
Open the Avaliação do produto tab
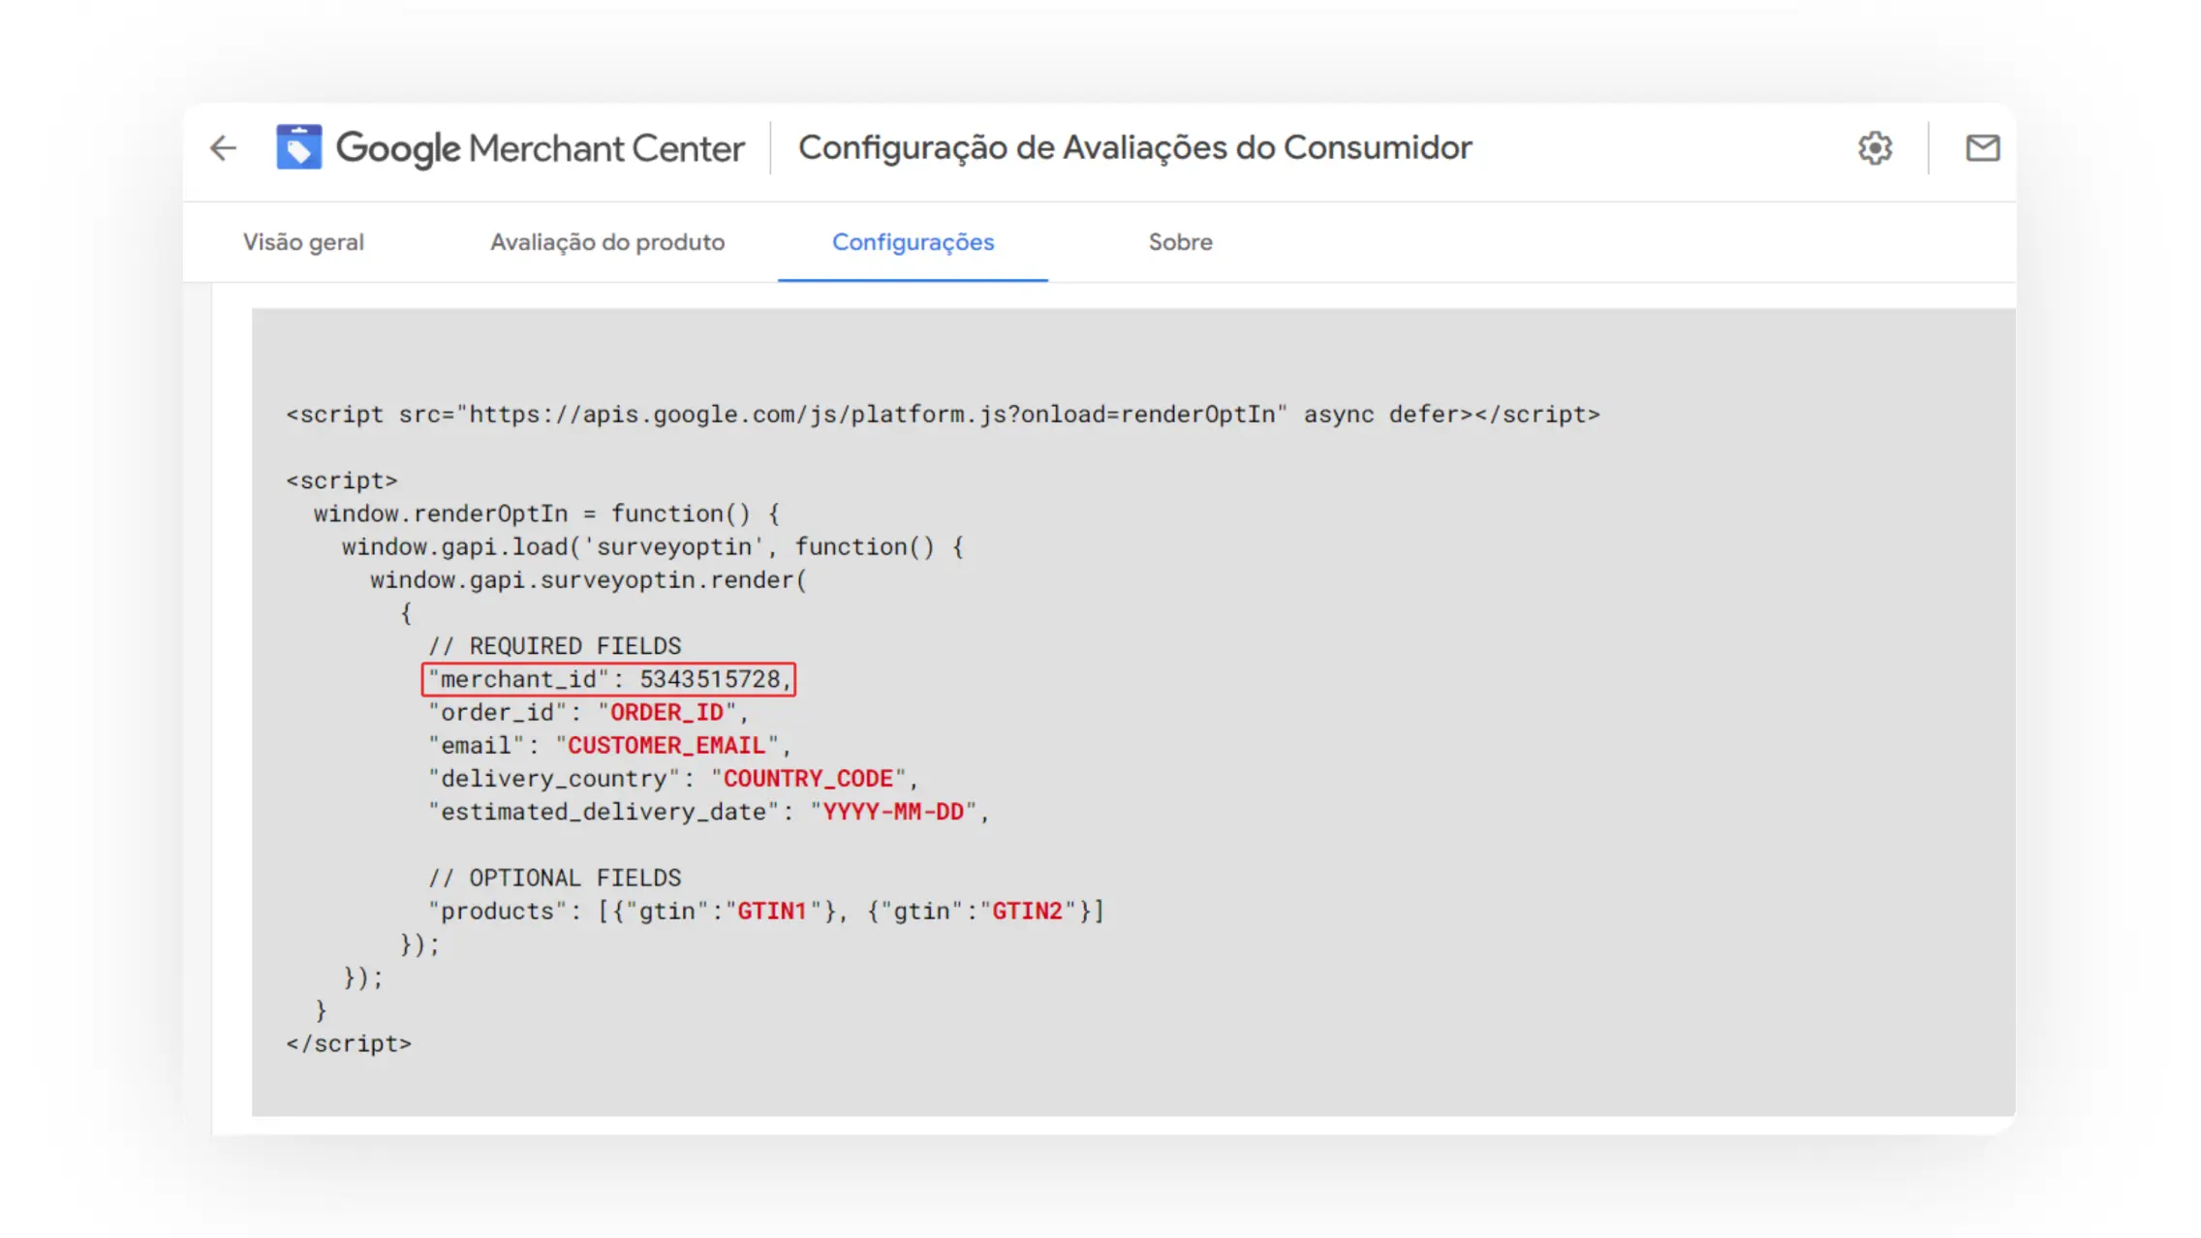pos(606,242)
